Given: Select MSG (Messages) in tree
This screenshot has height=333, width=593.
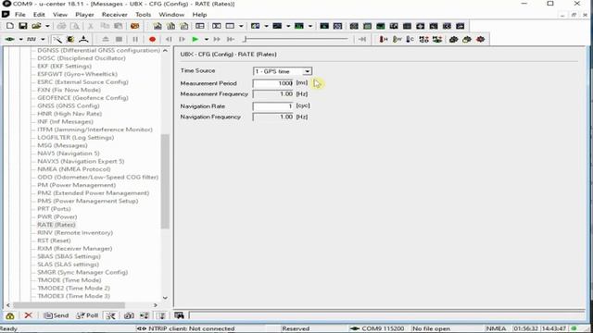Looking at the screenshot, I should tap(62, 145).
